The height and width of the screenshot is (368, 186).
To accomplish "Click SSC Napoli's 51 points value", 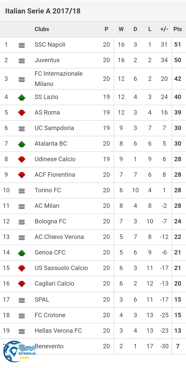I will (178, 45).
